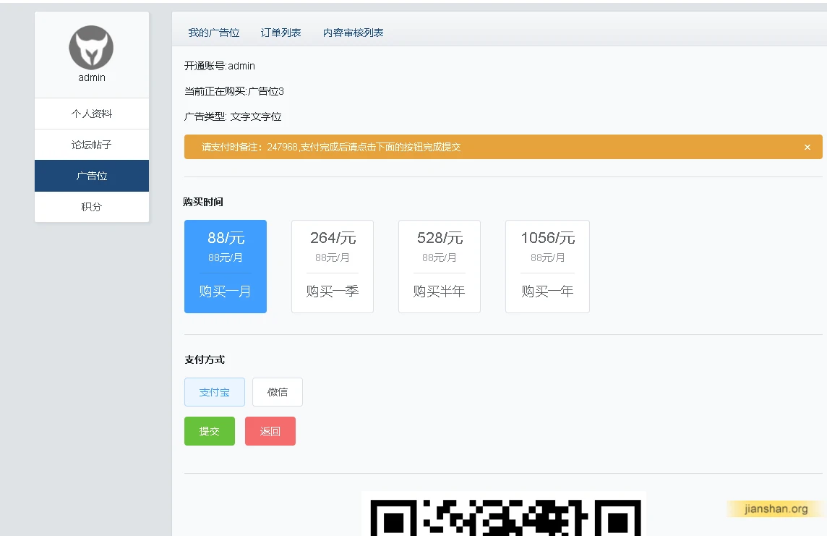Open 论坛帖子 in the sidebar

(92, 145)
